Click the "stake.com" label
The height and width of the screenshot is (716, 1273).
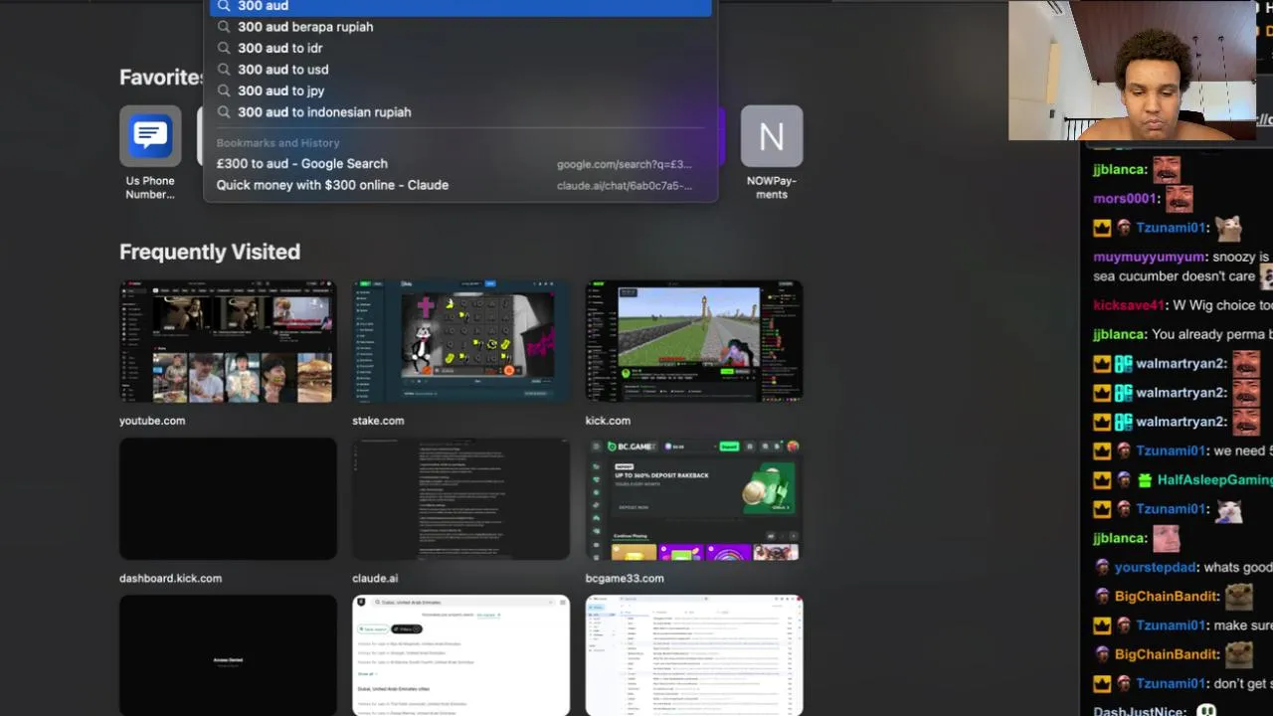[x=378, y=421]
